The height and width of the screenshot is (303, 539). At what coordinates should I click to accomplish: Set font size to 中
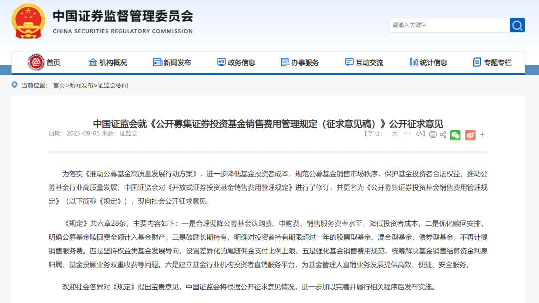[407, 134]
